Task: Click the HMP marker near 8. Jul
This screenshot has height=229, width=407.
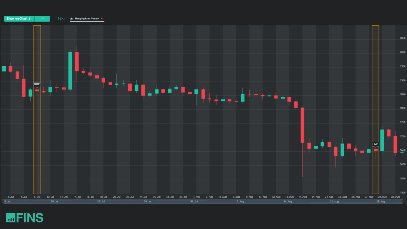Action: tap(37, 84)
